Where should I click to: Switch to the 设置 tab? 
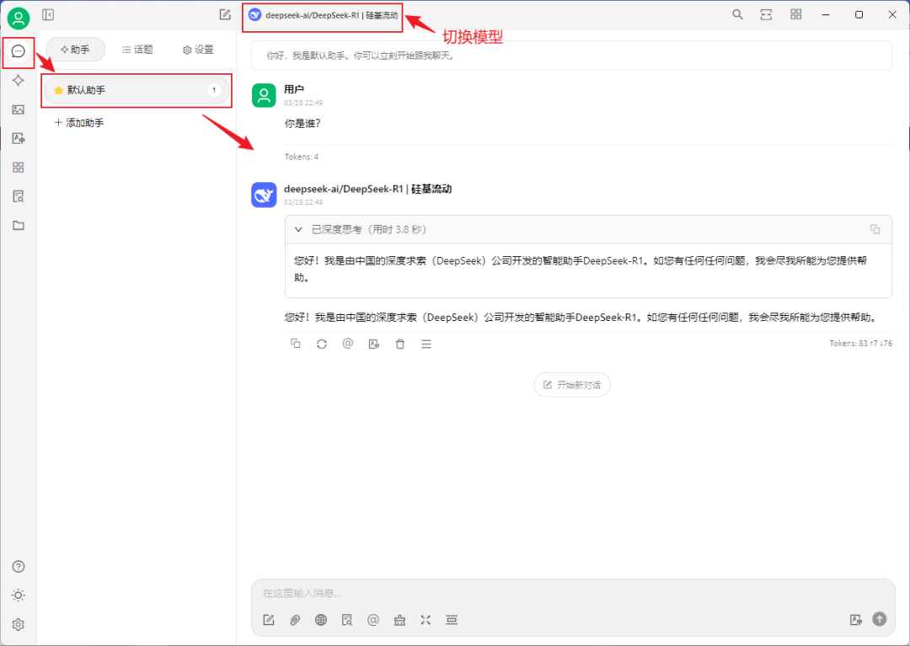(x=199, y=50)
